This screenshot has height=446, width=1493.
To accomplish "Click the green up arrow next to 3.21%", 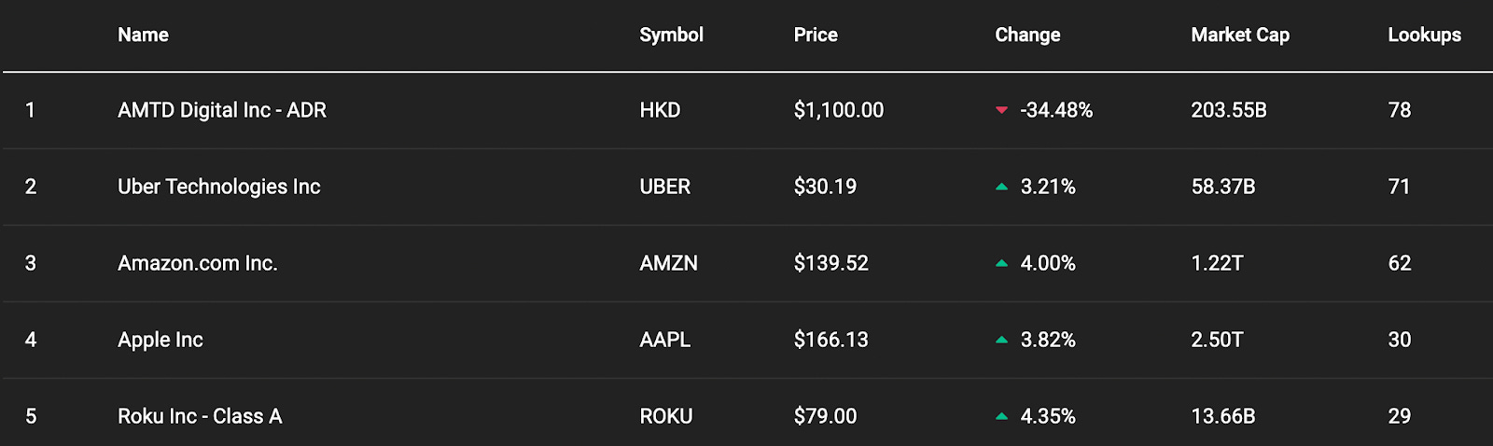I will click(1001, 187).
